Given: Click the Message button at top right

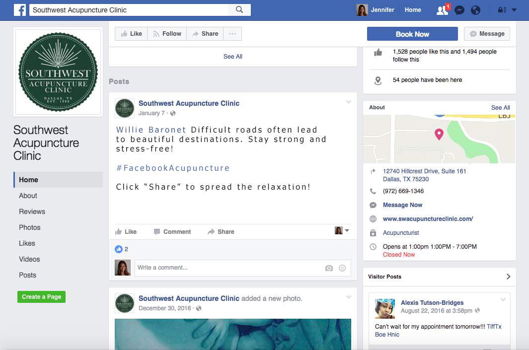Looking at the screenshot, I should [487, 34].
